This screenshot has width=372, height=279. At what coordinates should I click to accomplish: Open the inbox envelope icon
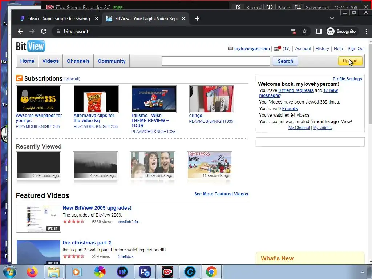[x=277, y=48]
